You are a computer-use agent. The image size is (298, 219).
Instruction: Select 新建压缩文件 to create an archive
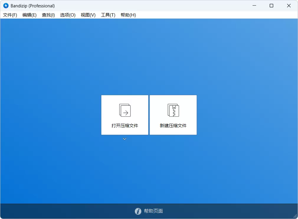point(173,125)
